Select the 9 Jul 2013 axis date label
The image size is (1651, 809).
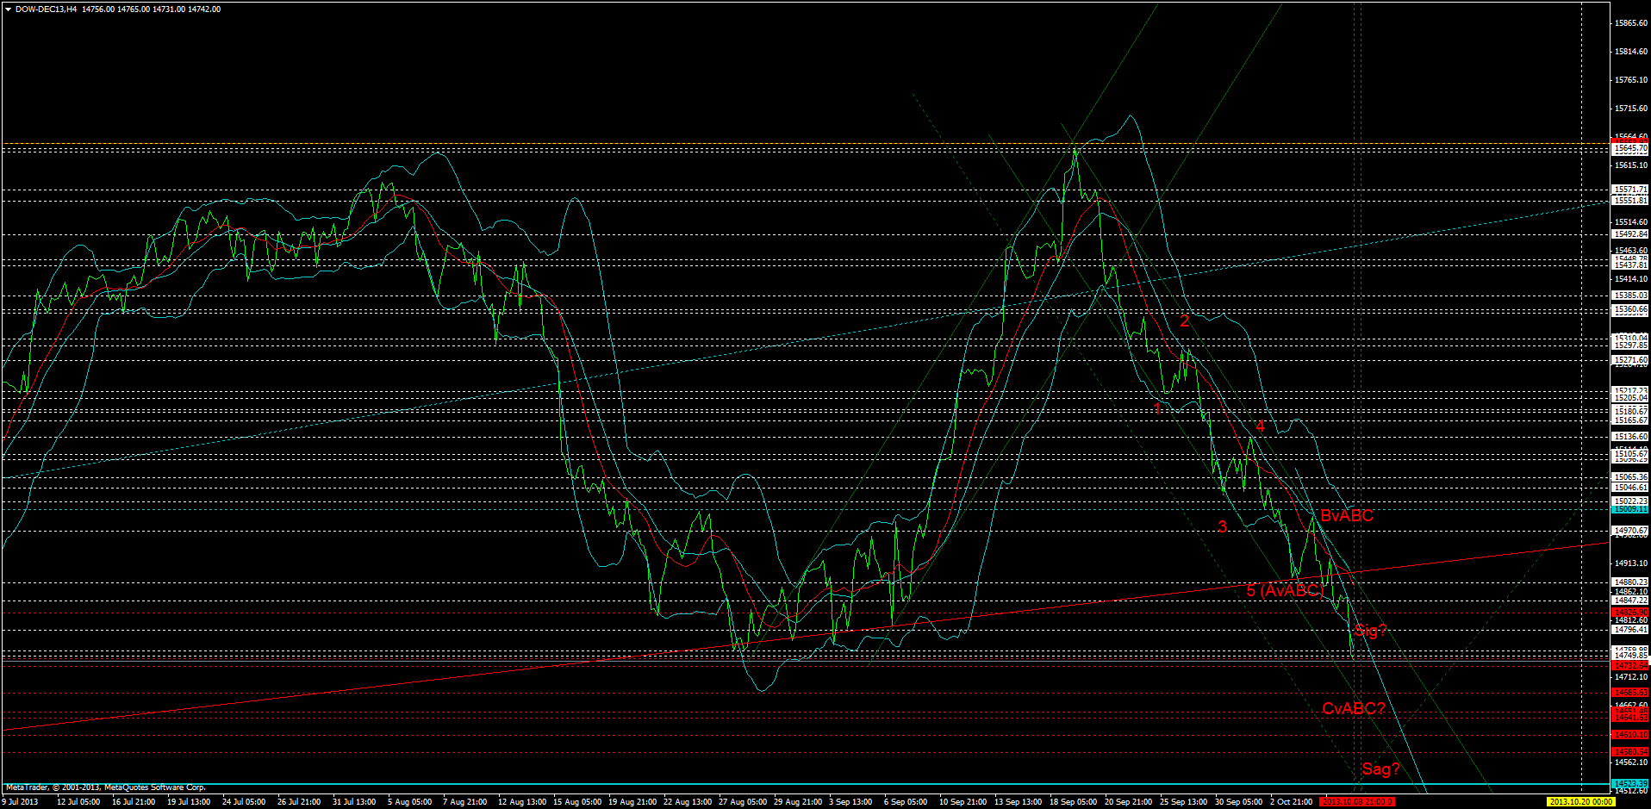pos(22,800)
